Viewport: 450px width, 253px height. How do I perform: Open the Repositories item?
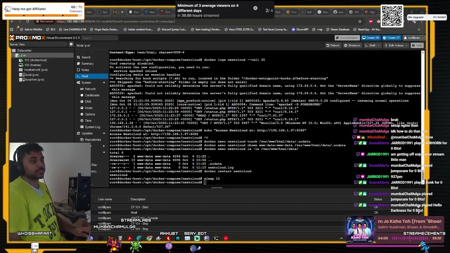(93, 140)
